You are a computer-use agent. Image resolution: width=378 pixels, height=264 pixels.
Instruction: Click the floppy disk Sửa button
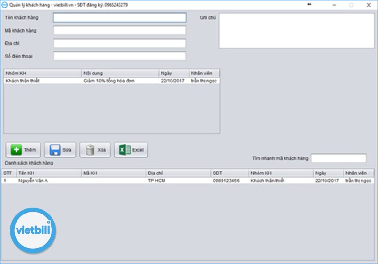[x=60, y=150]
